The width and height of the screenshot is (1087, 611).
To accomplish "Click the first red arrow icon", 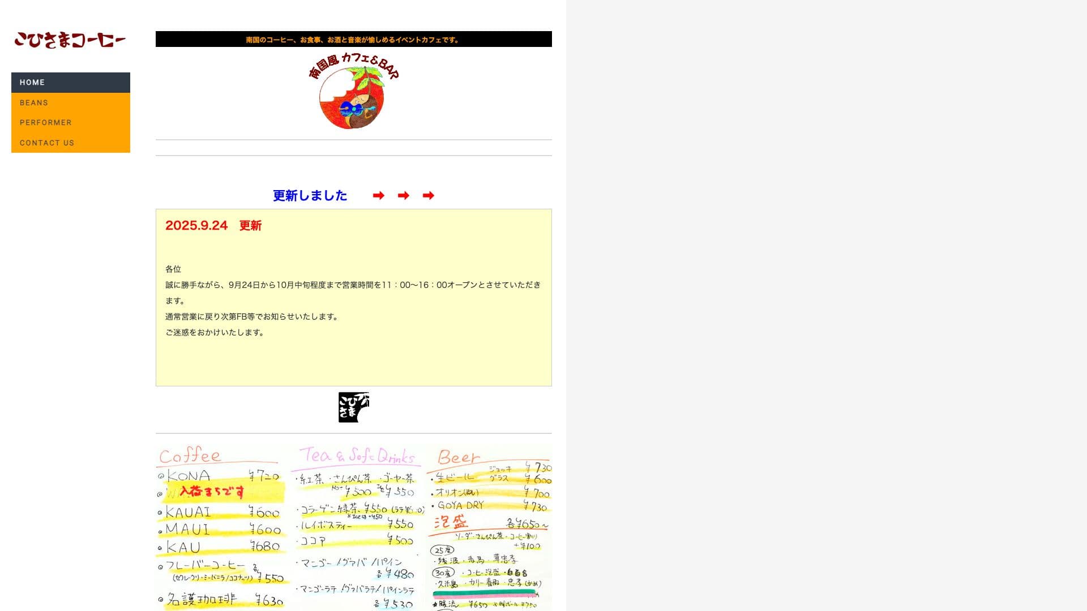I will click(x=379, y=196).
